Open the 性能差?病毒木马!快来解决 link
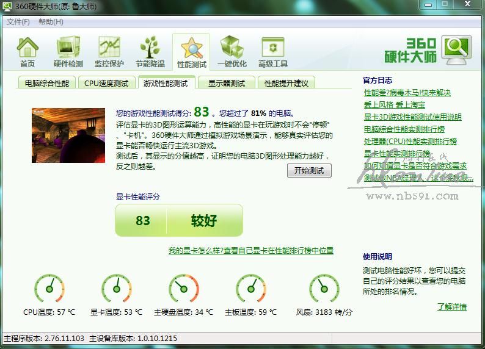 (x=407, y=93)
